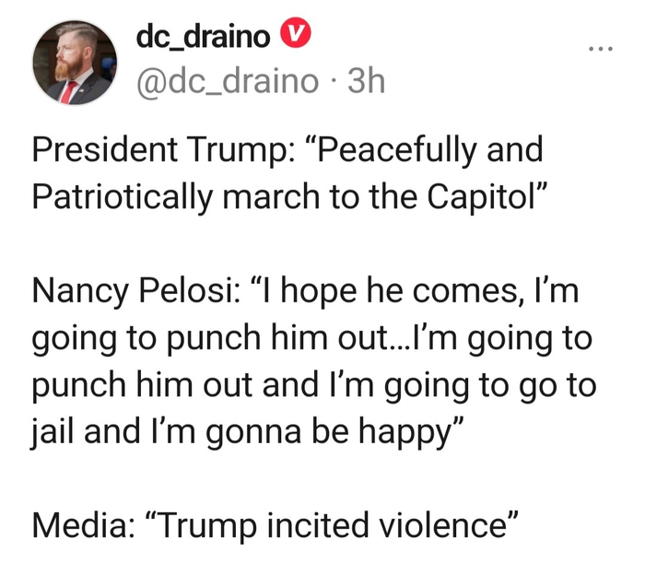Open the dc_draino profile picture
This screenshot has width=645, height=575.
[76, 63]
